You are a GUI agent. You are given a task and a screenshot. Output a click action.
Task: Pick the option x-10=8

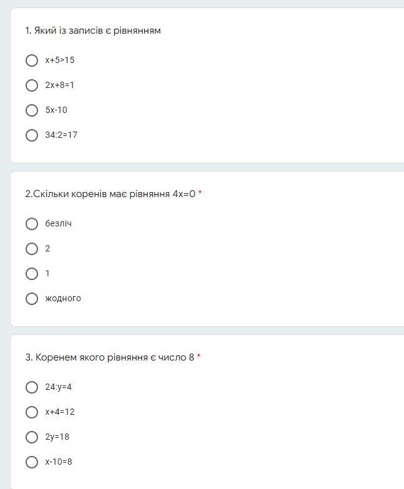(31, 462)
